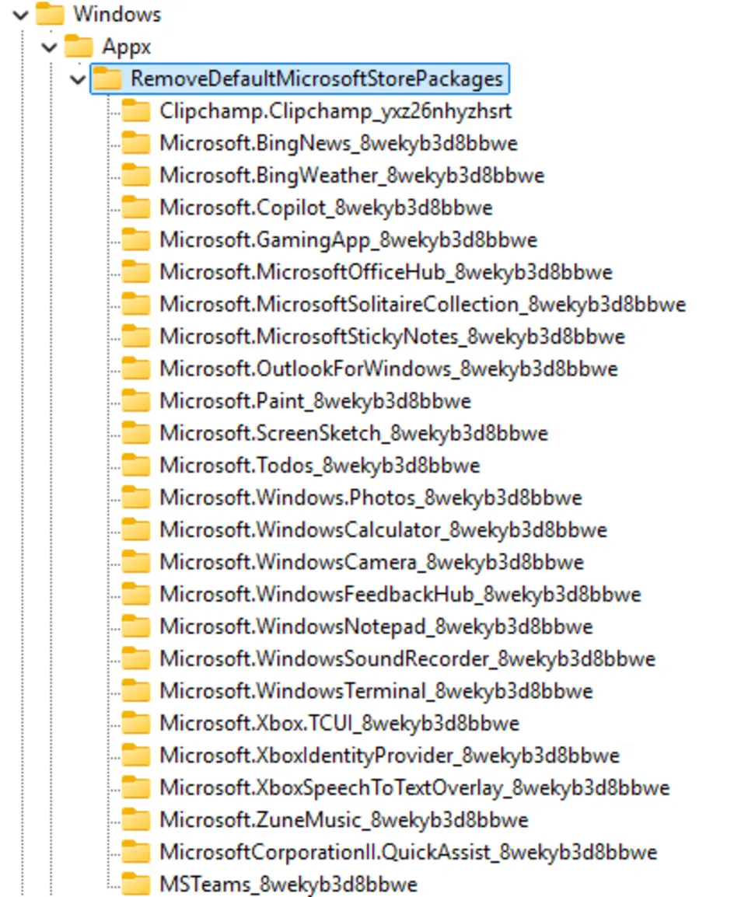Click the Microsoft.ScreenSketch folder icon
Viewport: 734px width, 897px height.
click(x=135, y=432)
